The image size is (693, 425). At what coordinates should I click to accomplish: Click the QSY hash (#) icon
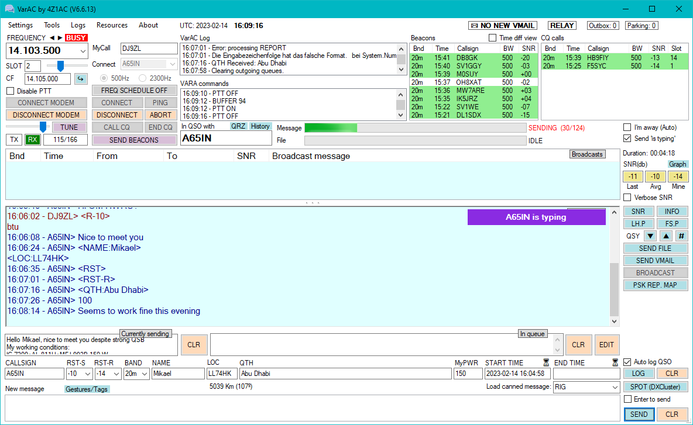coord(681,236)
